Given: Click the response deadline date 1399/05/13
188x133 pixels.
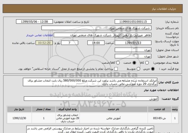Looking at the screenshot, I should (133, 43).
